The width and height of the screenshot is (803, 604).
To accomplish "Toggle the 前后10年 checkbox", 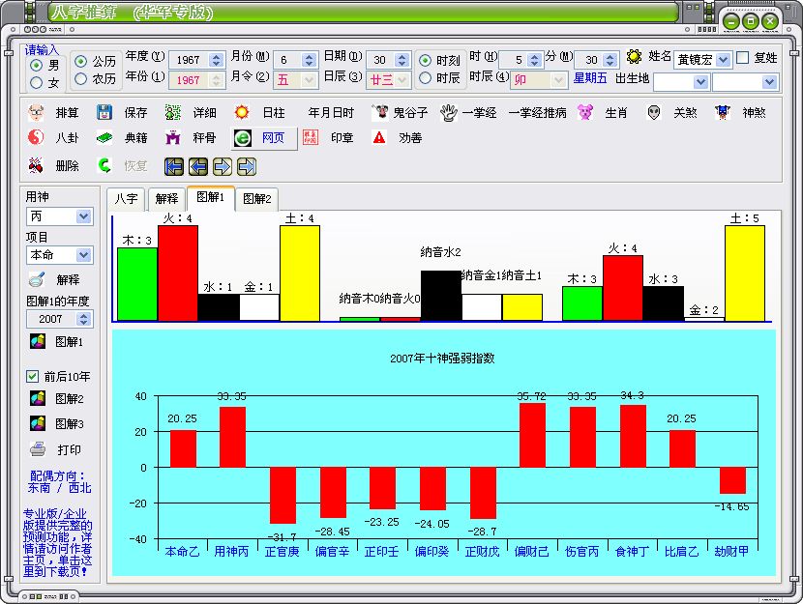I will click(x=32, y=376).
